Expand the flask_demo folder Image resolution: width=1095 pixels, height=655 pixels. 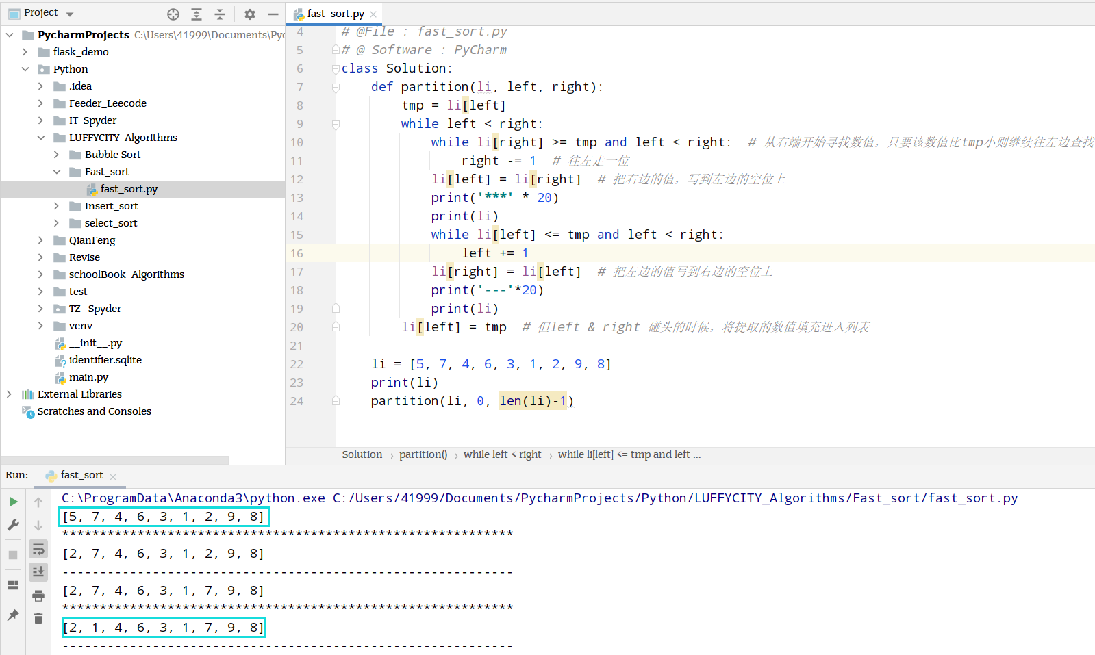(x=25, y=52)
